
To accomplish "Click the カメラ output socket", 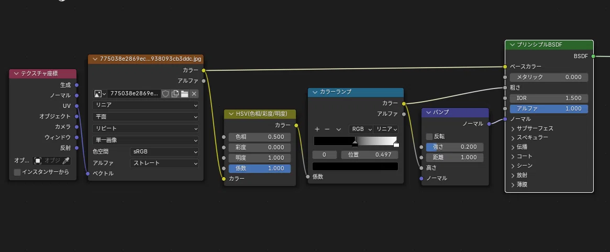I will pyautogui.click(x=76, y=127).
